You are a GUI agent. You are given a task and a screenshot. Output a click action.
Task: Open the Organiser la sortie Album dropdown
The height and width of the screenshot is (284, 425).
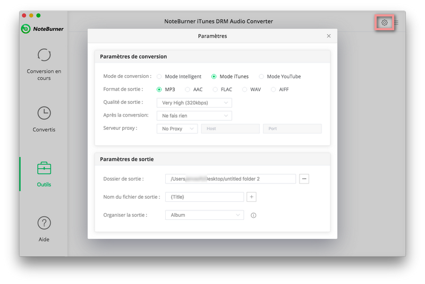pos(205,215)
